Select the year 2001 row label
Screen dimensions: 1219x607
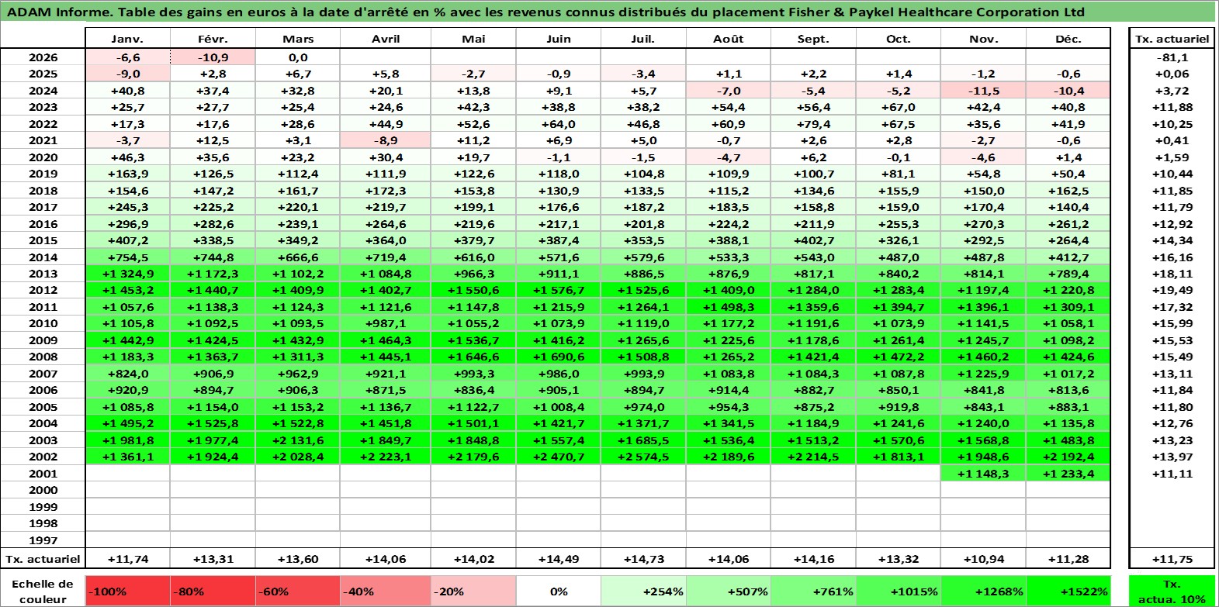pos(43,474)
